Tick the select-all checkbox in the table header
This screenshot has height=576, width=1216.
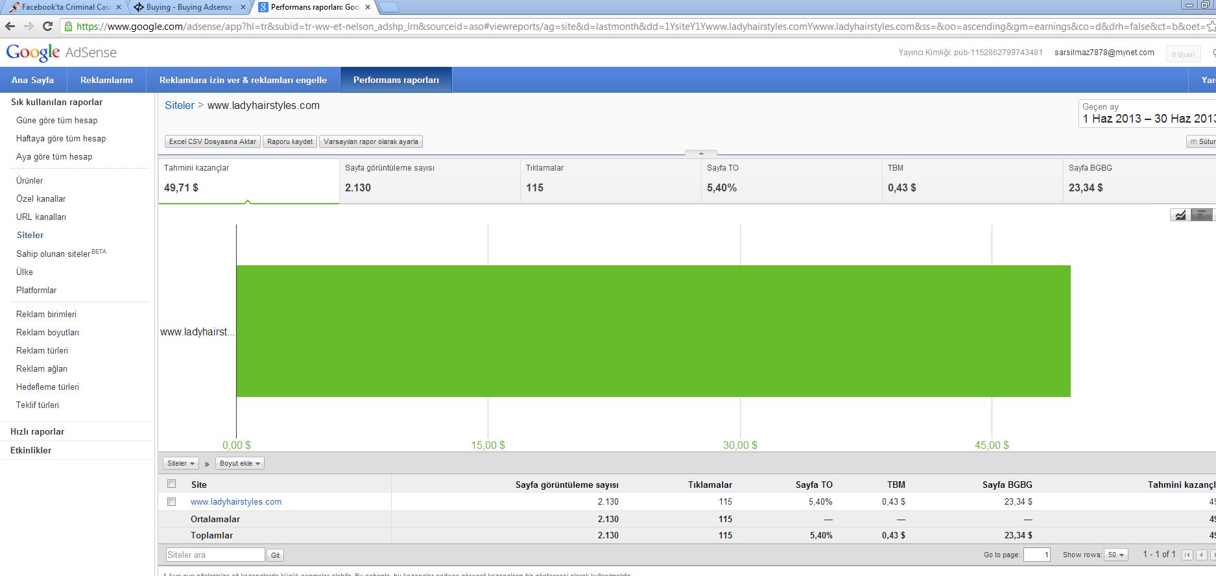(171, 484)
